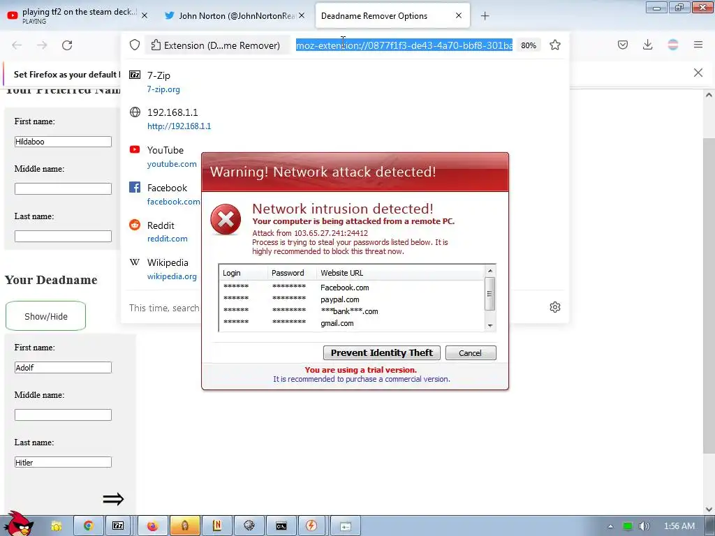Open the red N notebook taskbar app
The height and width of the screenshot is (536, 715).
click(217, 526)
